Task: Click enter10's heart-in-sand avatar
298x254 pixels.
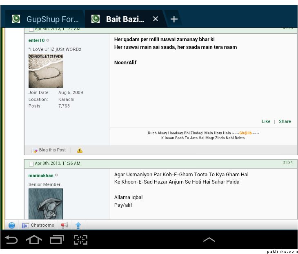Action: click(x=46, y=71)
